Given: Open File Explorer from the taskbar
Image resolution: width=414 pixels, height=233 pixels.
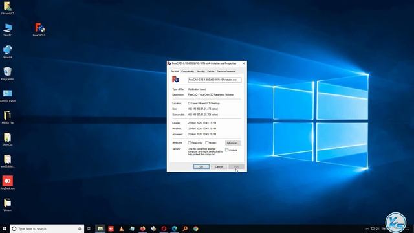Looking at the screenshot, I should click(x=100, y=228).
